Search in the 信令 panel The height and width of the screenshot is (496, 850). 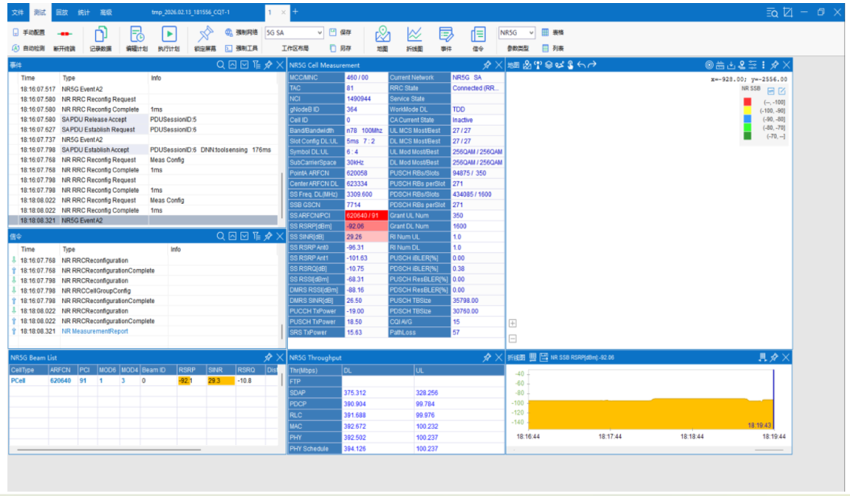220,236
